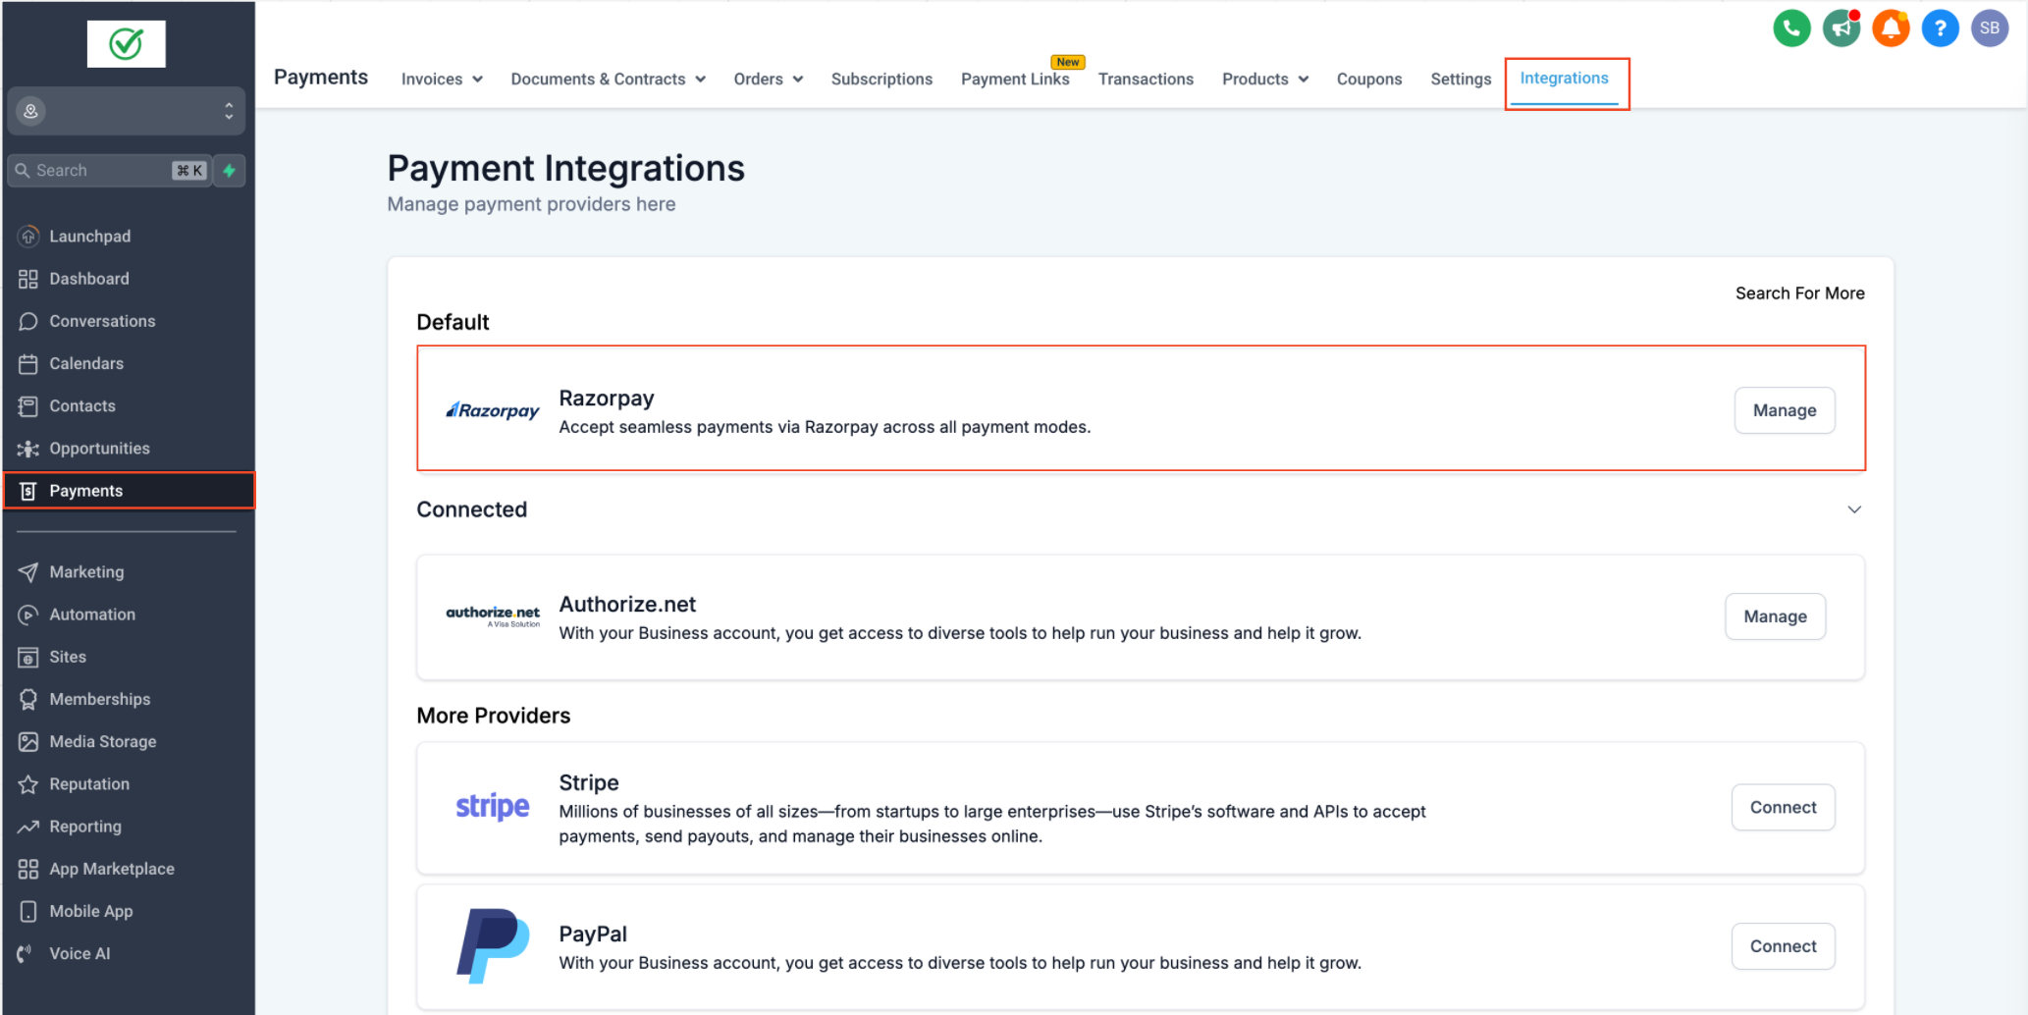This screenshot has height=1015, width=2028.
Task: Switch to the Transactions tab
Action: 1146,80
